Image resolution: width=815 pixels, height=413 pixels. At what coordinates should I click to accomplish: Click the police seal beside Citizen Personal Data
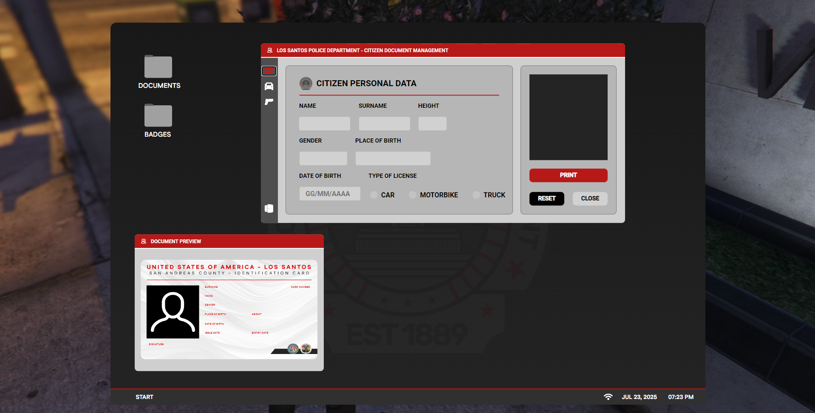tap(305, 83)
